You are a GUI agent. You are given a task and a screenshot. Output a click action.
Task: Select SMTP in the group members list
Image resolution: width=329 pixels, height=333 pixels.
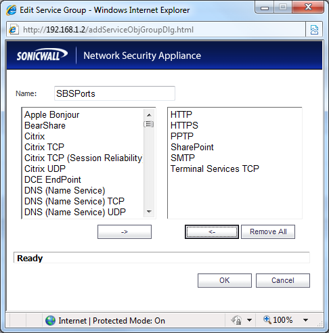pos(183,158)
